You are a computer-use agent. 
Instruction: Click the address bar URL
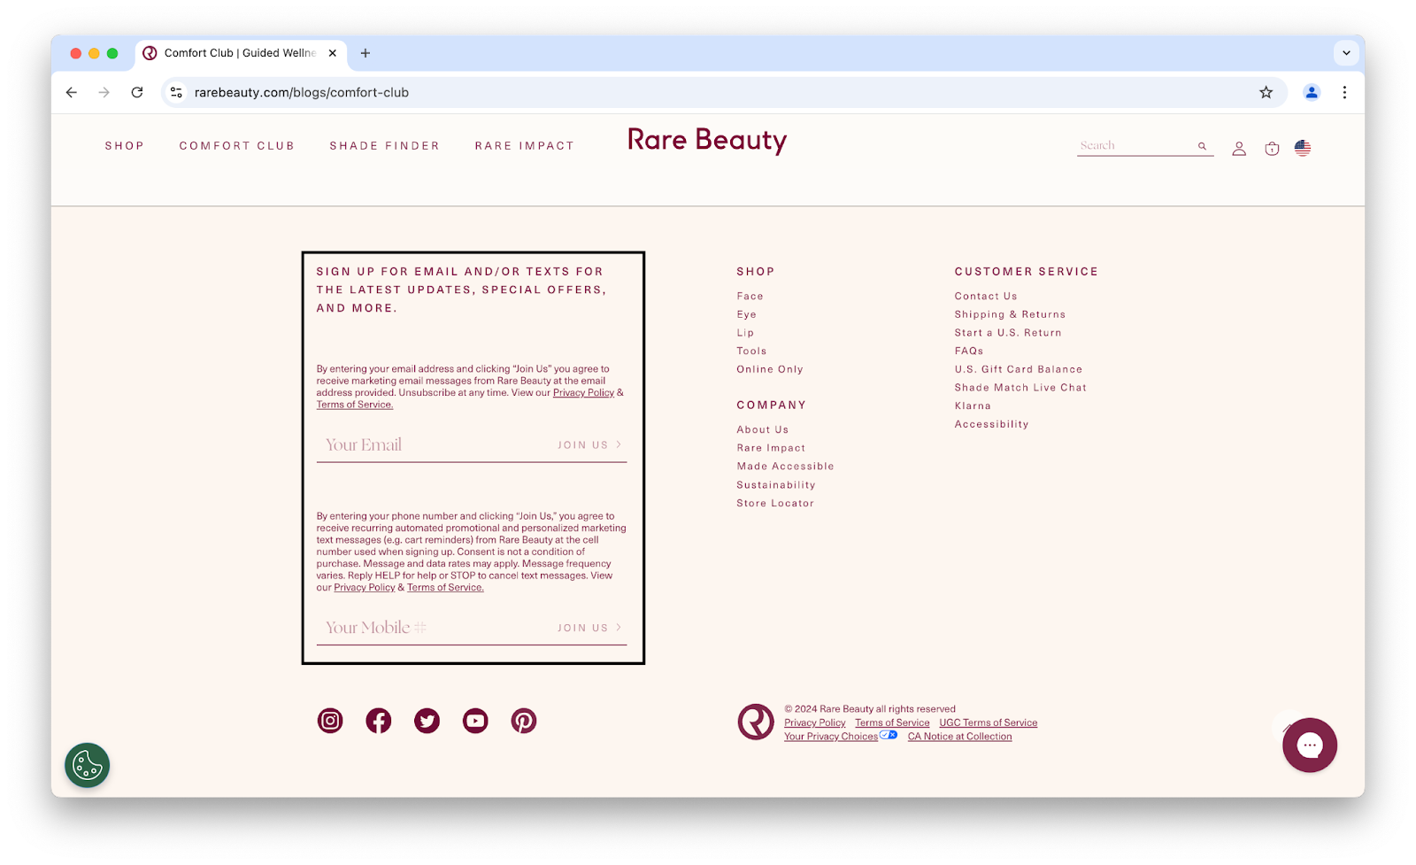click(x=302, y=92)
